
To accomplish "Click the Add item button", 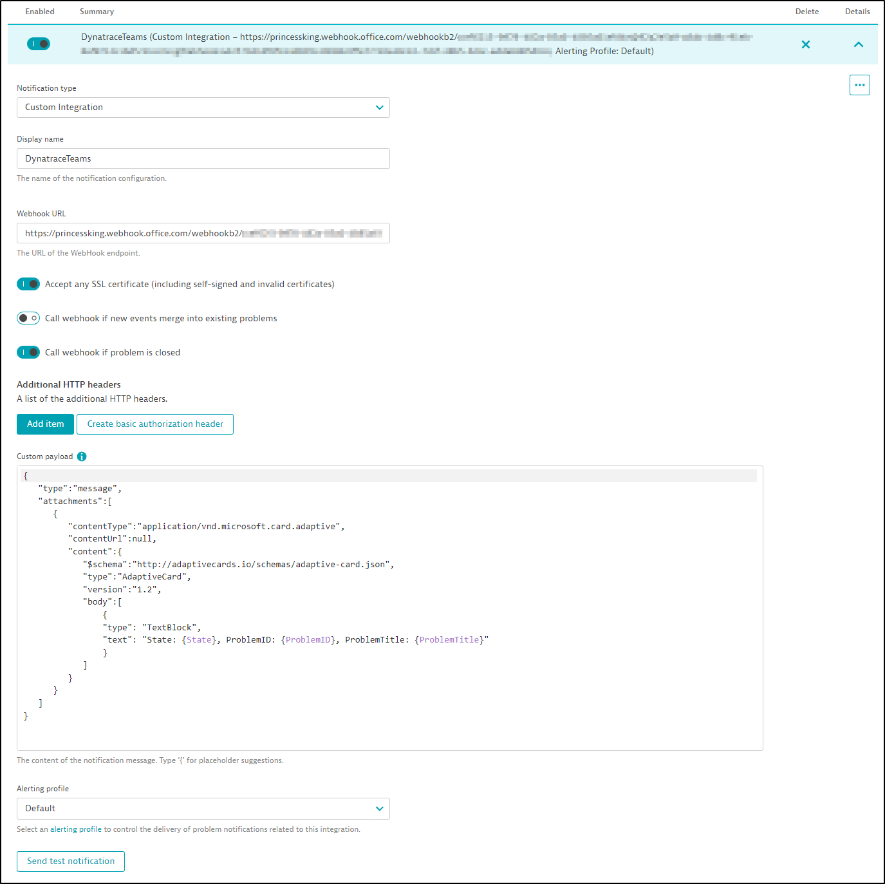I will tap(45, 424).
